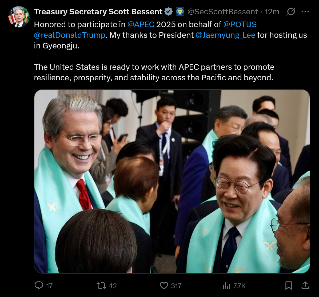Open the @POTUS mention link
The width and height of the screenshot is (319, 297).
(240, 24)
